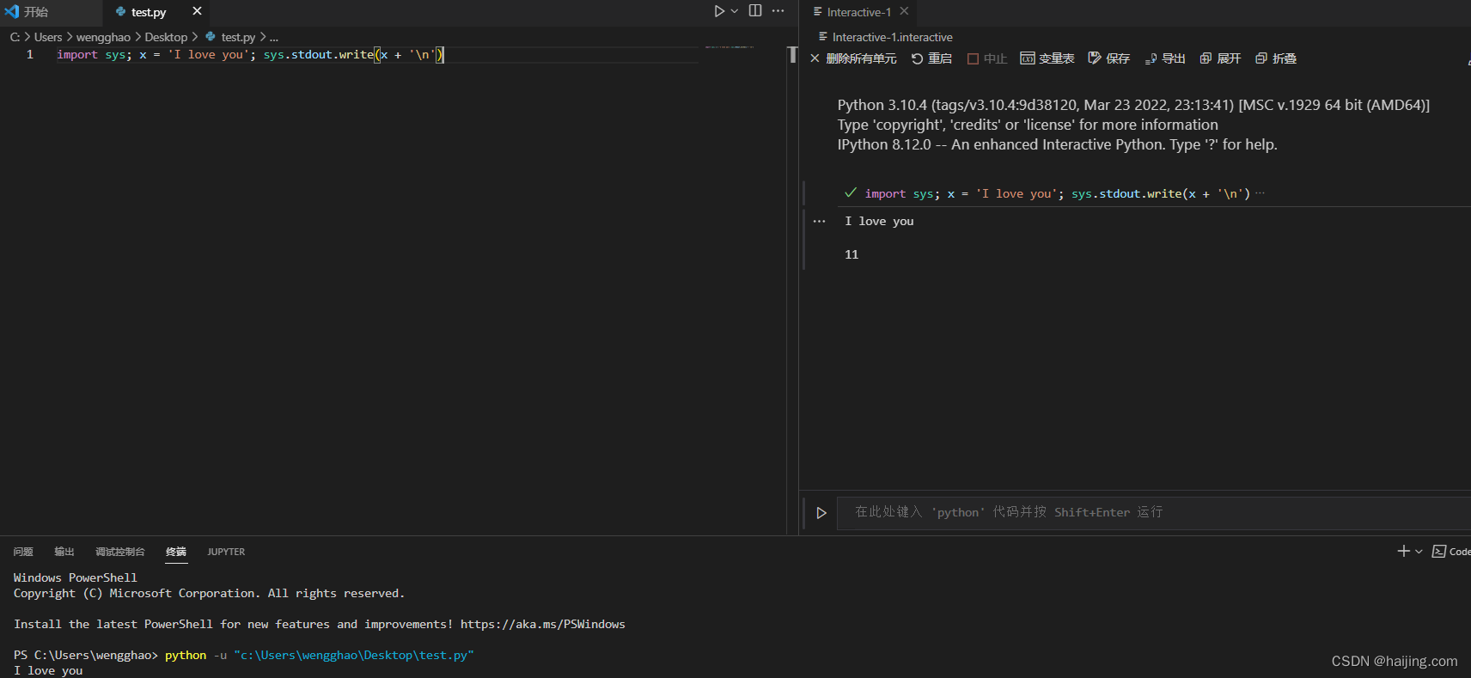This screenshot has width=1471, height=678.
Task: Click the test.py breadcrumb item
Action: (230, 37)
